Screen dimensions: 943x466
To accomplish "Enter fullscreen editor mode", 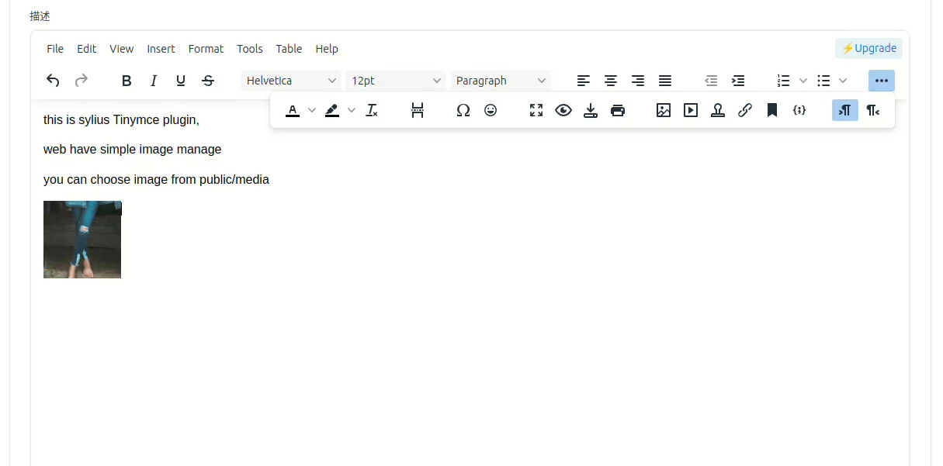I will click(536, 110).
